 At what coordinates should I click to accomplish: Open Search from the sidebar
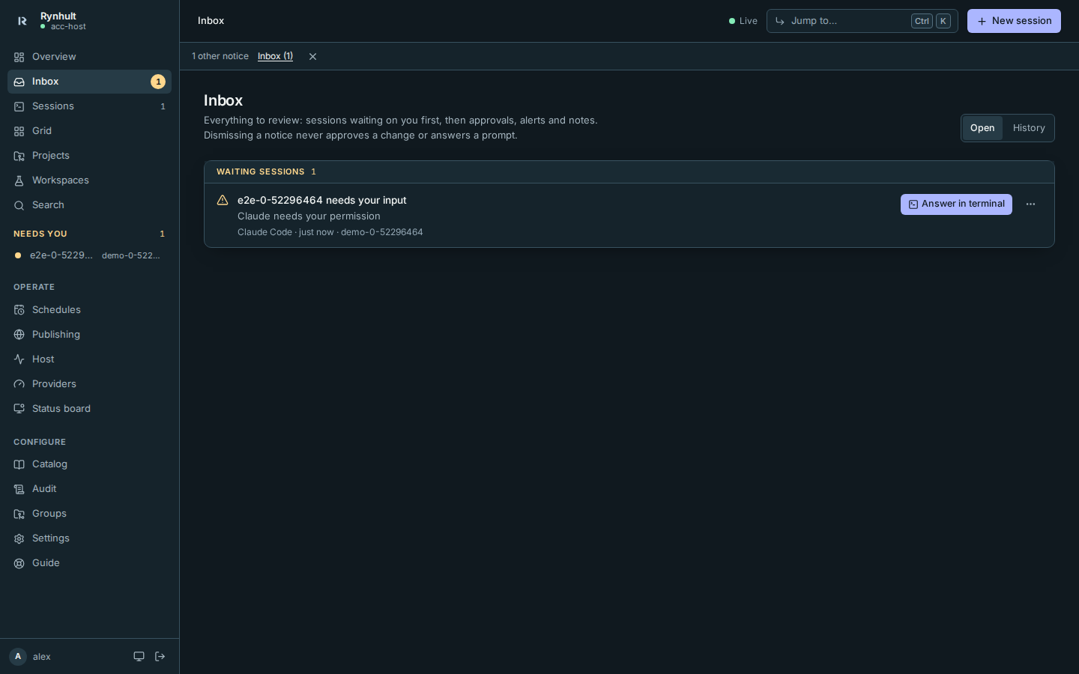coord(89,205)
